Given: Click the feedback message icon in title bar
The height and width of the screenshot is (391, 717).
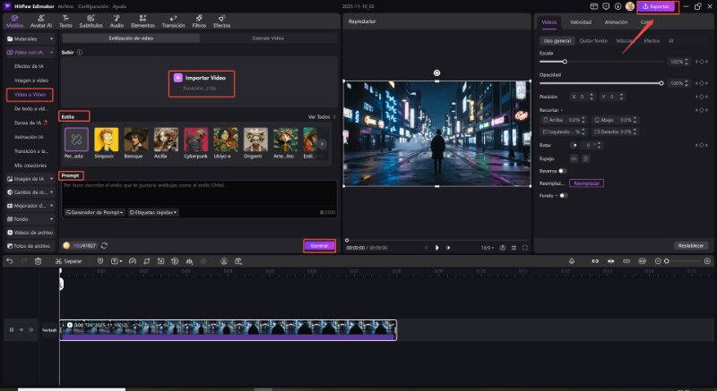Looking at the screenshot, I should tap(606, 6).
